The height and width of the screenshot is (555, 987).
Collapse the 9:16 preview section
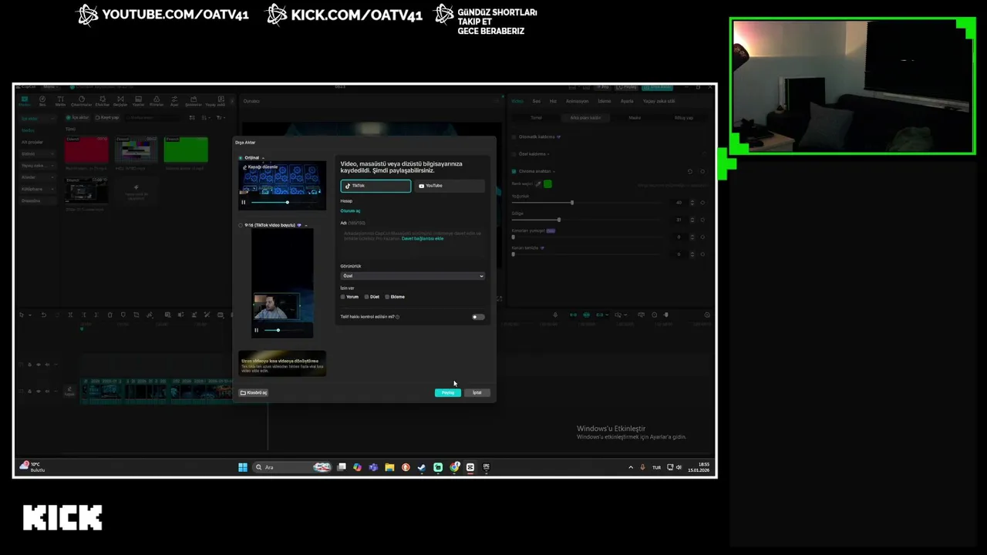click(x=306, y=225)
